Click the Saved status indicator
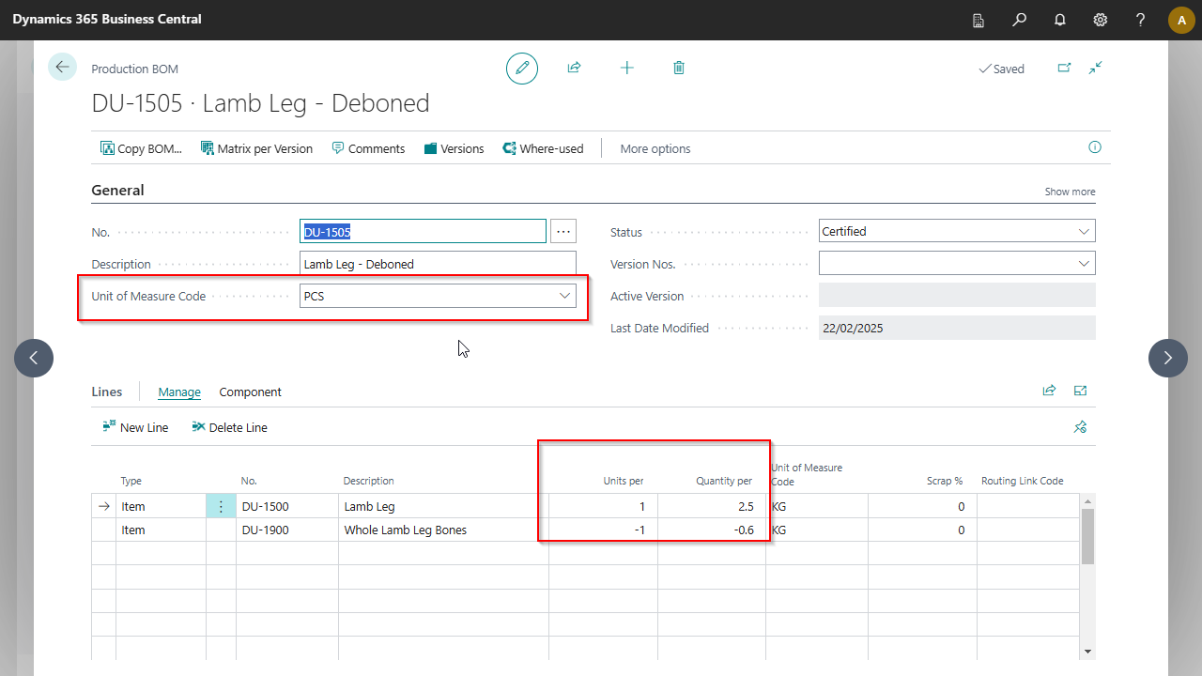1202x676 pixels. click(x=1001, y=69)
